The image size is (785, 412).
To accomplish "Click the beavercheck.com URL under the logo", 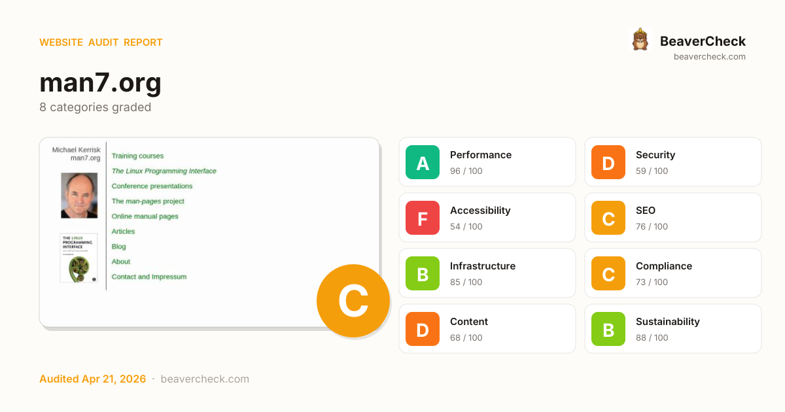I will click(709, 57).
